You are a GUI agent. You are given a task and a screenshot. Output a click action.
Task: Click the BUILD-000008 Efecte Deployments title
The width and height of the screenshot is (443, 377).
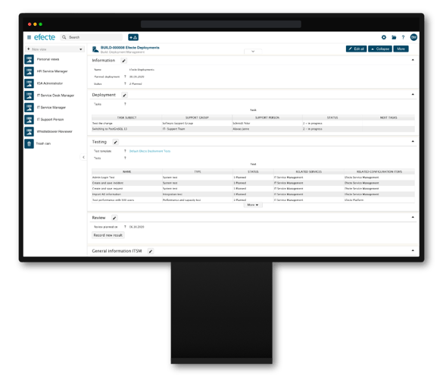tap(130, 48)
